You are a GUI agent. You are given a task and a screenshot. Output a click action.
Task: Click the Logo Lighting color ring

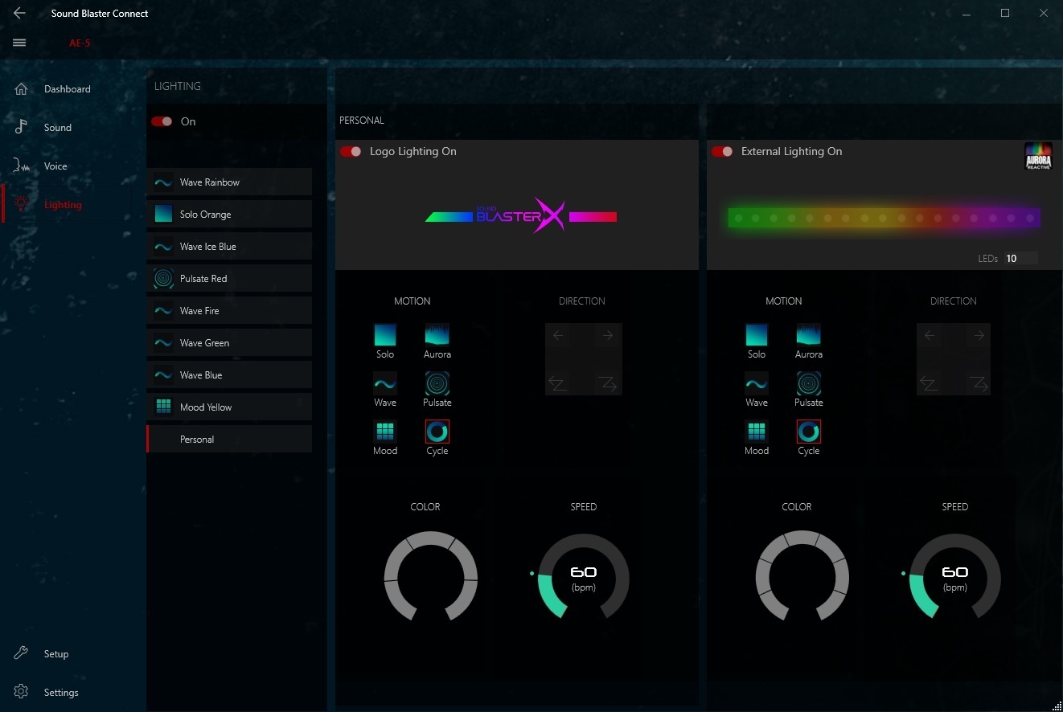point(431,575)
